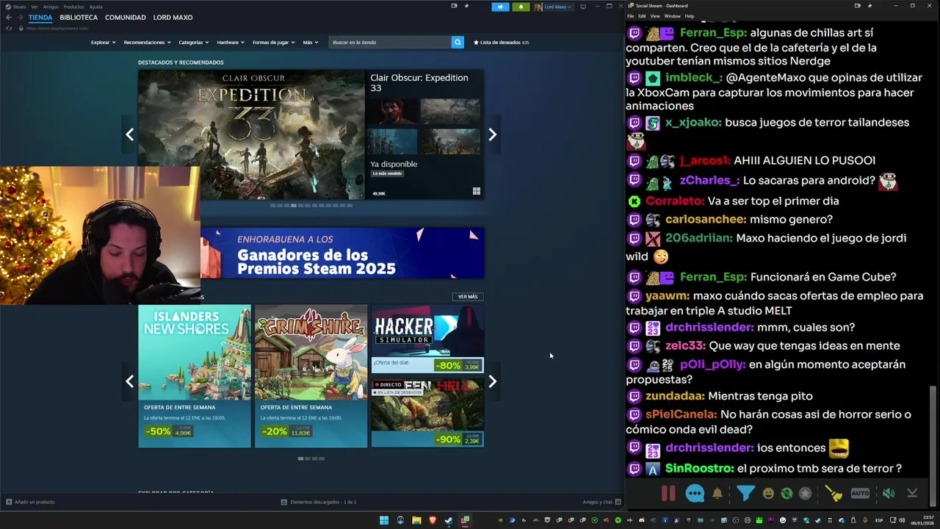
Task: Open Clair Obscur Expedition 33 featured image
Action: [251, 134]
